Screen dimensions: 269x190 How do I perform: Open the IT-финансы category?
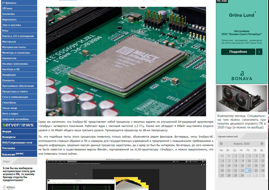tap(19, 3)
